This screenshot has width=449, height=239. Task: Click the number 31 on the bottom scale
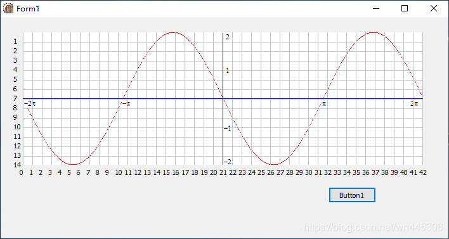point(318,172)
